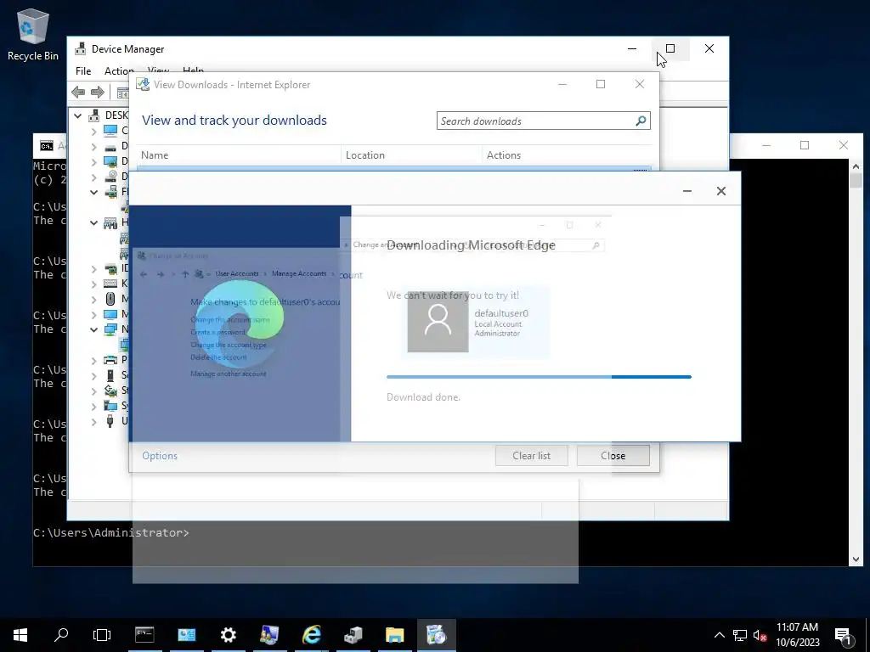This screenshot has height=652, width=870.
Task: Expand the disk drive category chevron
Action: 93,147
